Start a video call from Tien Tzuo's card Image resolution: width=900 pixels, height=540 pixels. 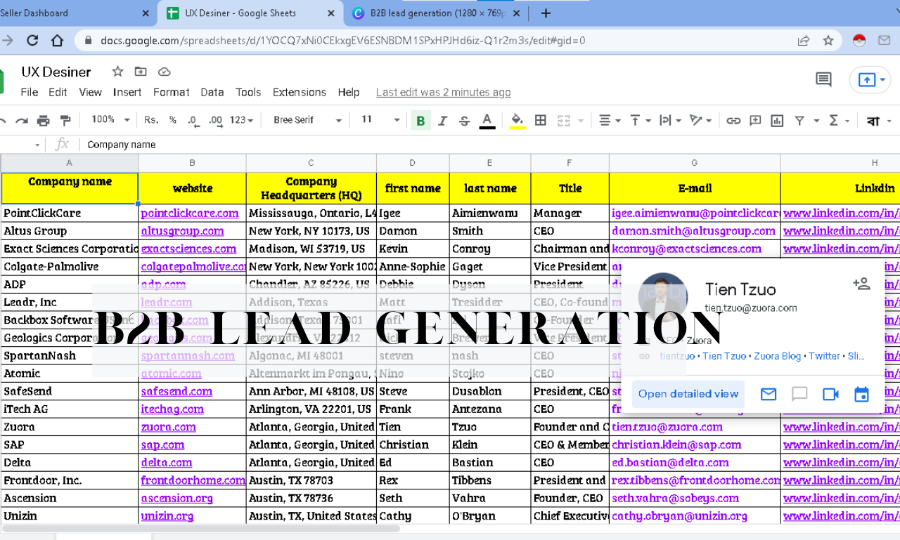[830, 394]
